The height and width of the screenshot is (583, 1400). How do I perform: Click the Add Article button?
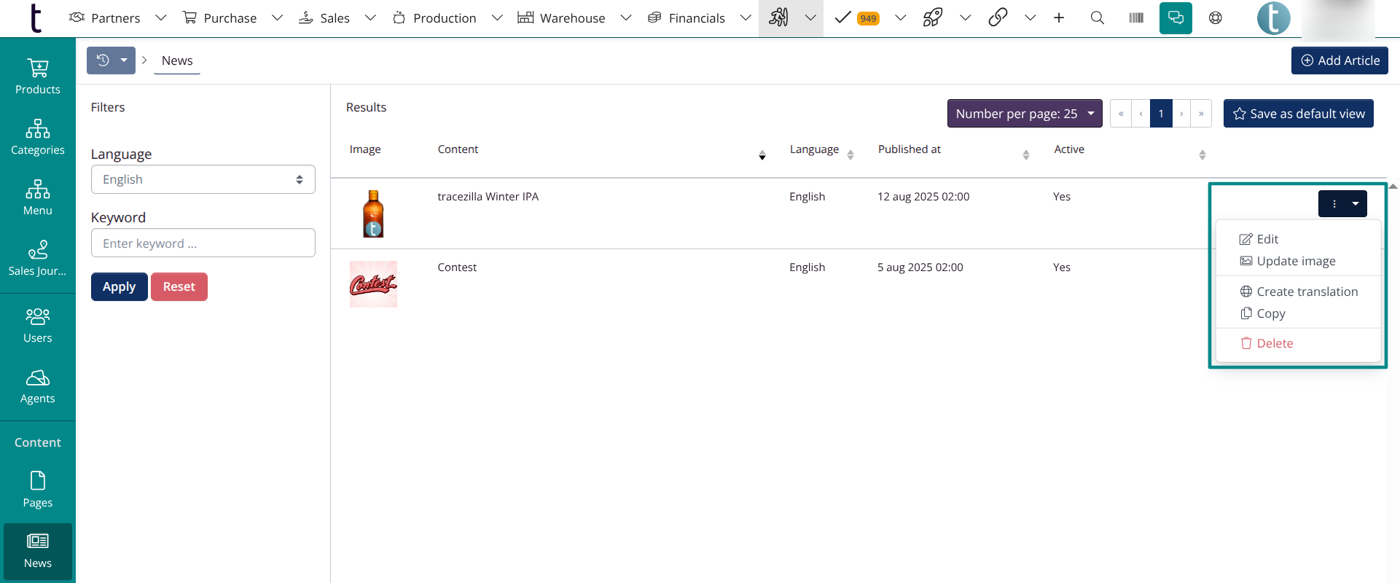point(1340,60)
